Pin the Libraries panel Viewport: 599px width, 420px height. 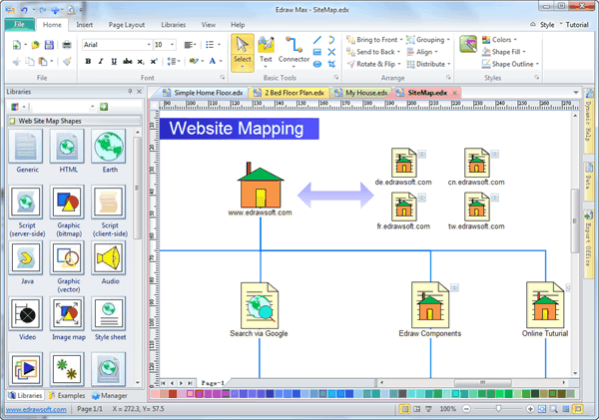click(x=130, y=91)
